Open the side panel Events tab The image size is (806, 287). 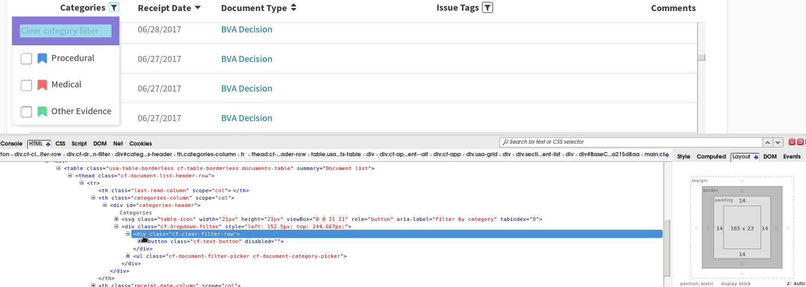pos(792,157)
